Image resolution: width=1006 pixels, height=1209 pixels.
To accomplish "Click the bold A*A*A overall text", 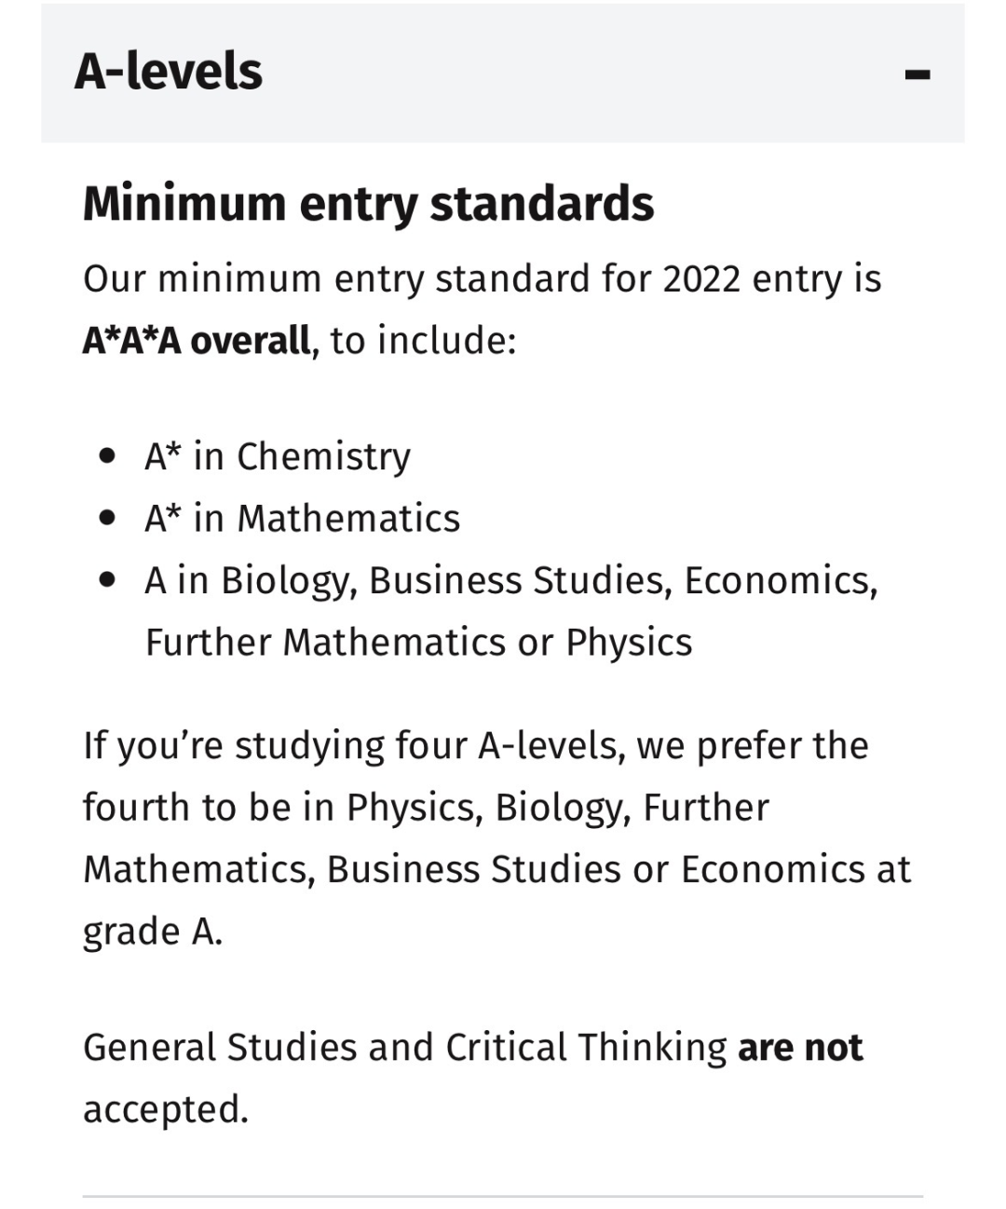I will point(196,341).
